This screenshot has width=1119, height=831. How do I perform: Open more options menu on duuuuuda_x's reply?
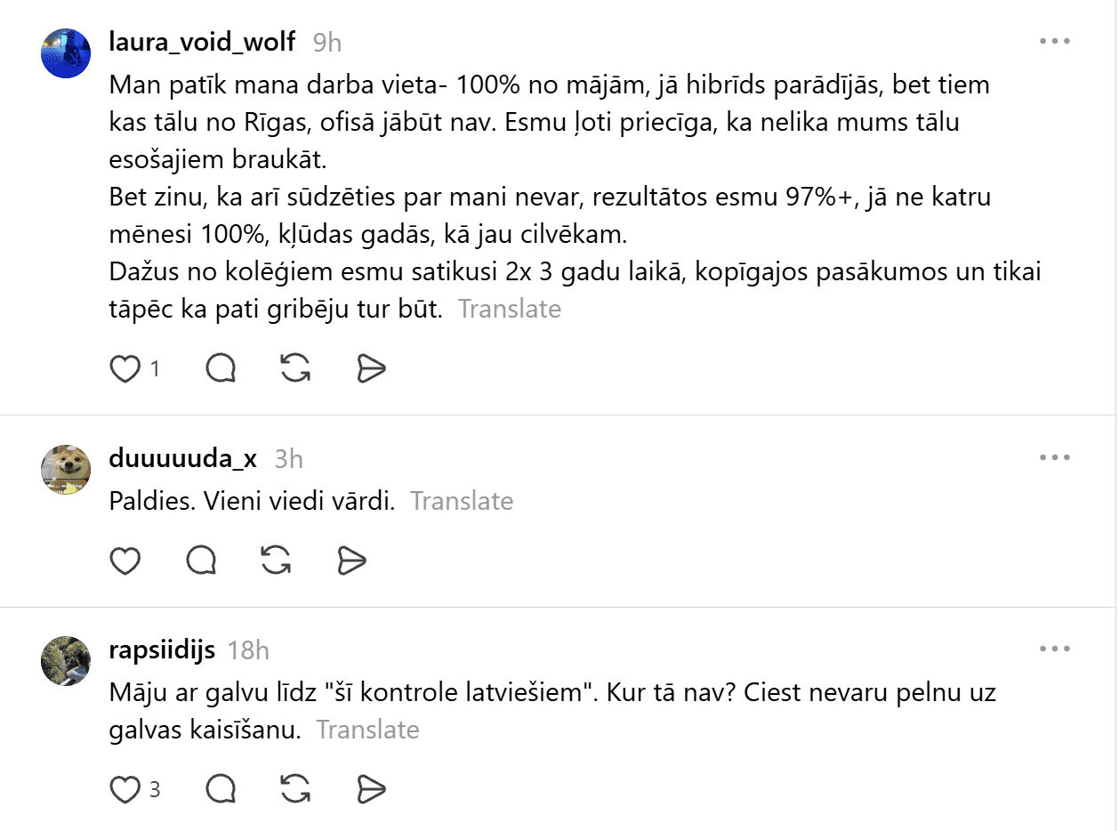pos(1055,457)
